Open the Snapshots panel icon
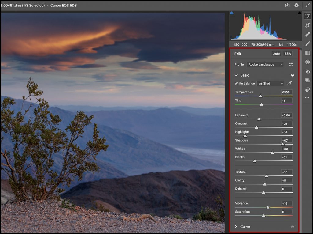This screenshot has height=234, width=313. [x=307, y=81]
